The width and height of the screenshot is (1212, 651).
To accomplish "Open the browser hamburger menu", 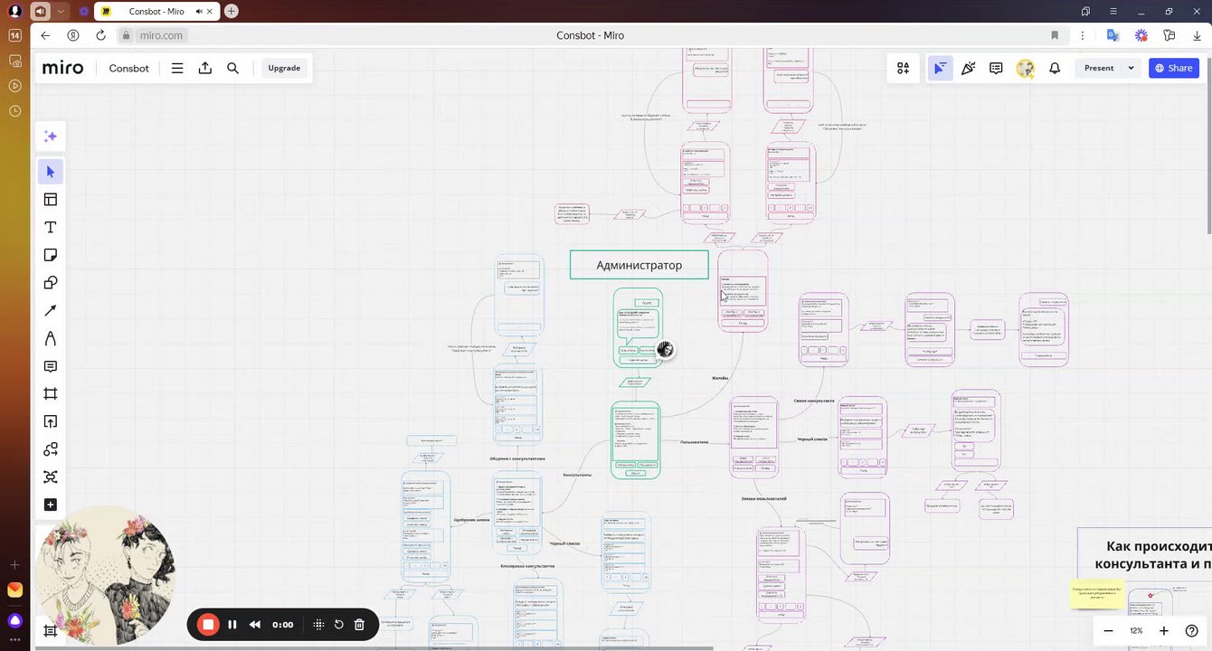I will [x=1112, y=11].
